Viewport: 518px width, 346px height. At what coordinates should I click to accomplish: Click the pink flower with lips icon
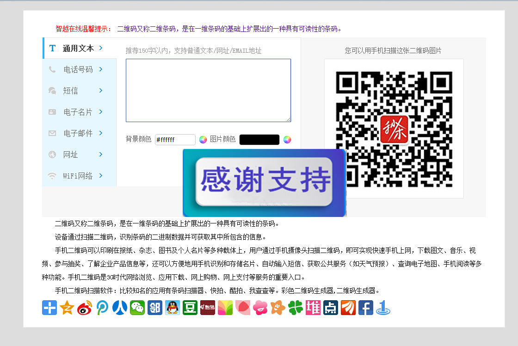(x=260, y=308)
